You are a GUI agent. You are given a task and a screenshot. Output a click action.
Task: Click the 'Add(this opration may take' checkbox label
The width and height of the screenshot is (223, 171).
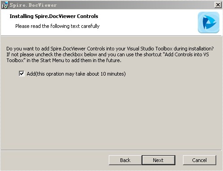point(76,74)
